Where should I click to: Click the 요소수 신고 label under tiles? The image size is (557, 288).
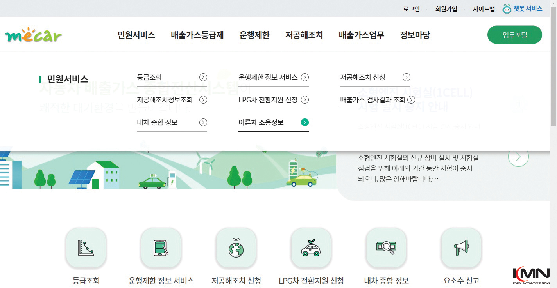(x=461, y=281)
